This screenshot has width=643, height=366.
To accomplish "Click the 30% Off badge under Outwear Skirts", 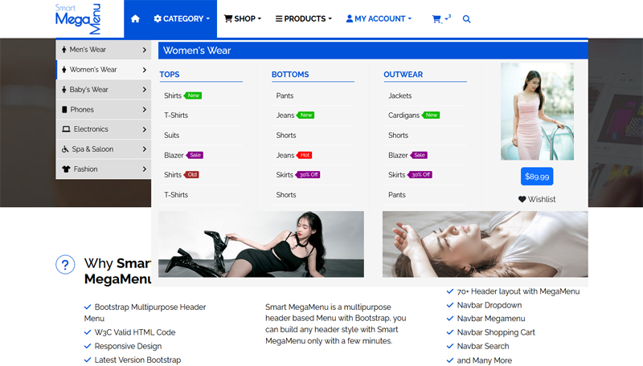I will pyautogui.click(x=420, y=175).
